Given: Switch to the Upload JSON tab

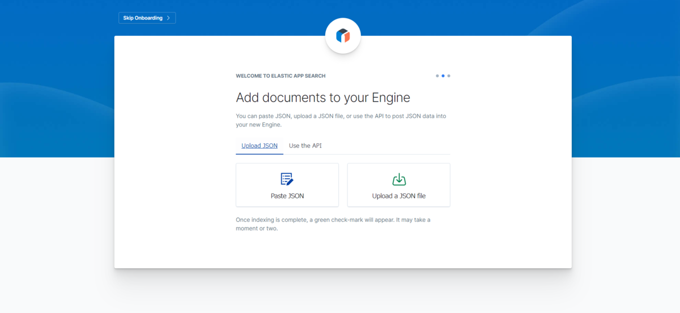Looking at the screenshot, I should [260, 146].
